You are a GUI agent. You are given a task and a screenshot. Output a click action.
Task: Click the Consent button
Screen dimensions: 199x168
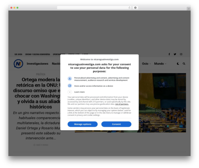coord(116,124)
